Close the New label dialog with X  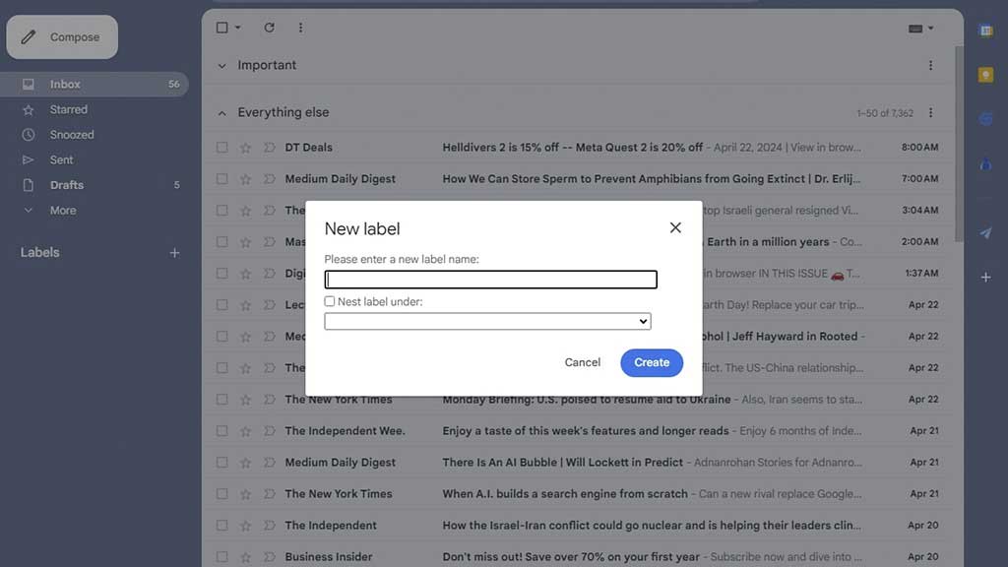tap(675, 227)
